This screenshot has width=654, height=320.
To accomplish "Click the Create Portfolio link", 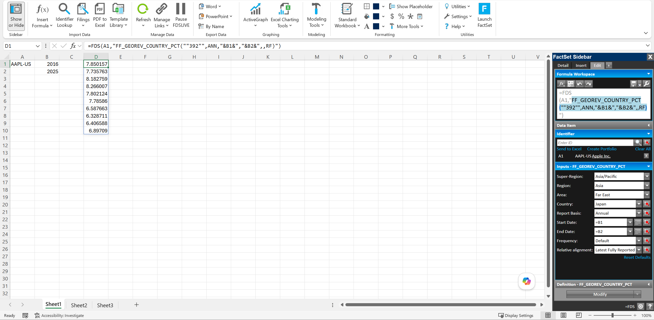I will click(x=602, y=149).
